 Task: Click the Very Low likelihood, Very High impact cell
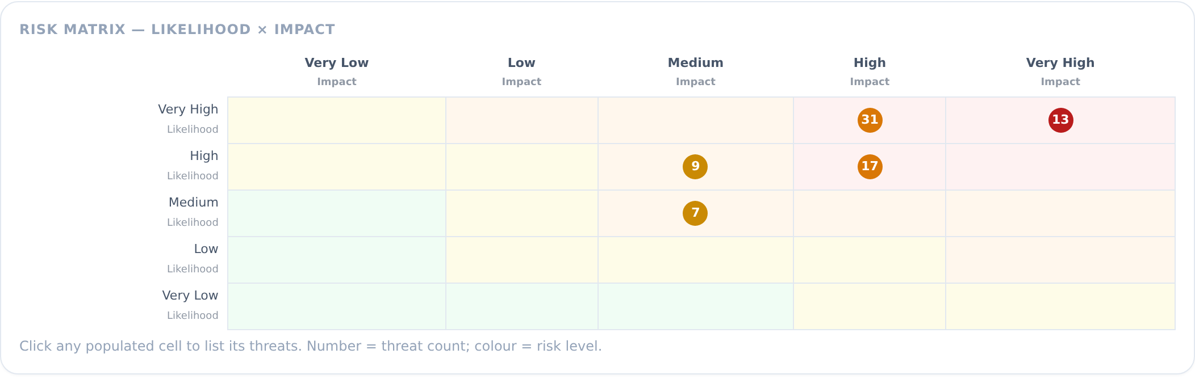[1060, 306]
